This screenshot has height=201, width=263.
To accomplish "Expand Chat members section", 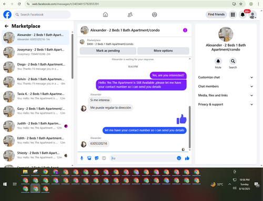I will (226, 87).
